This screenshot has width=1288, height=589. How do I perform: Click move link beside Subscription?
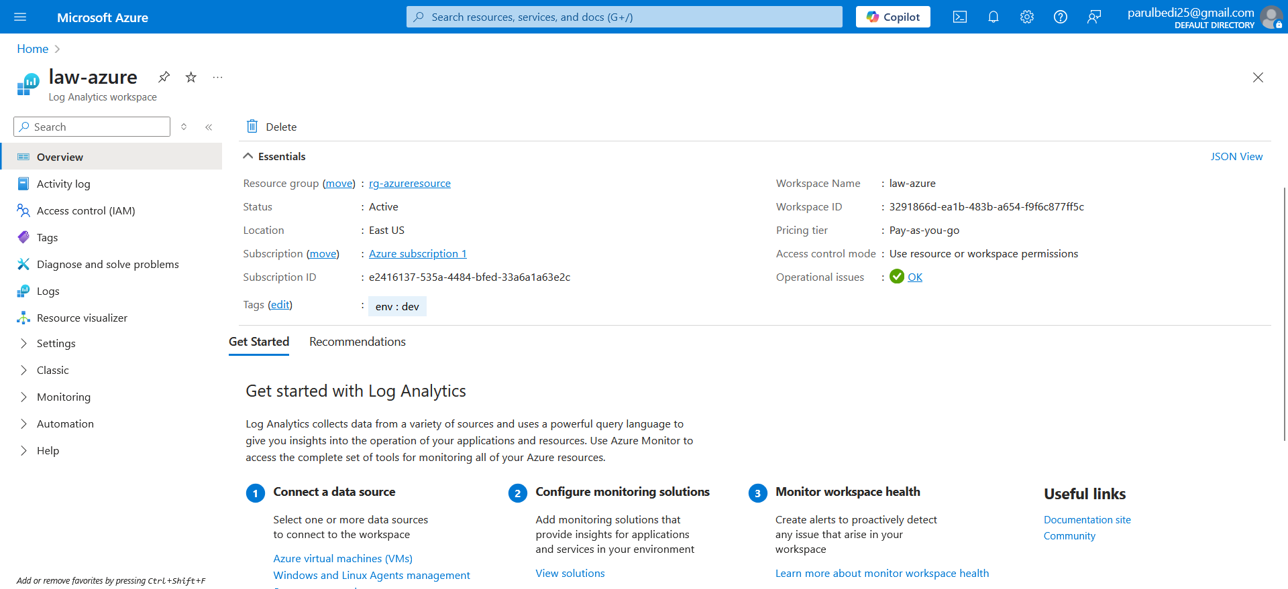pos(323,253)
